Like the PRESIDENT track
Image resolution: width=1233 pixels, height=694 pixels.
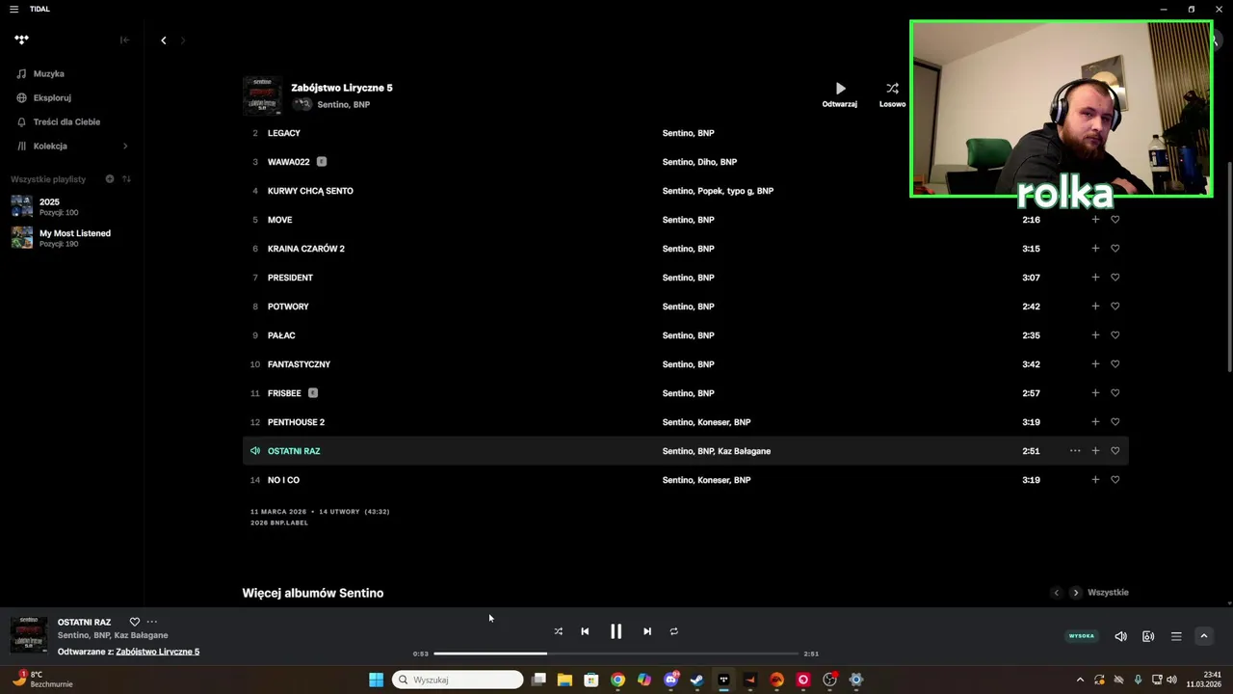pos(1115,278)
